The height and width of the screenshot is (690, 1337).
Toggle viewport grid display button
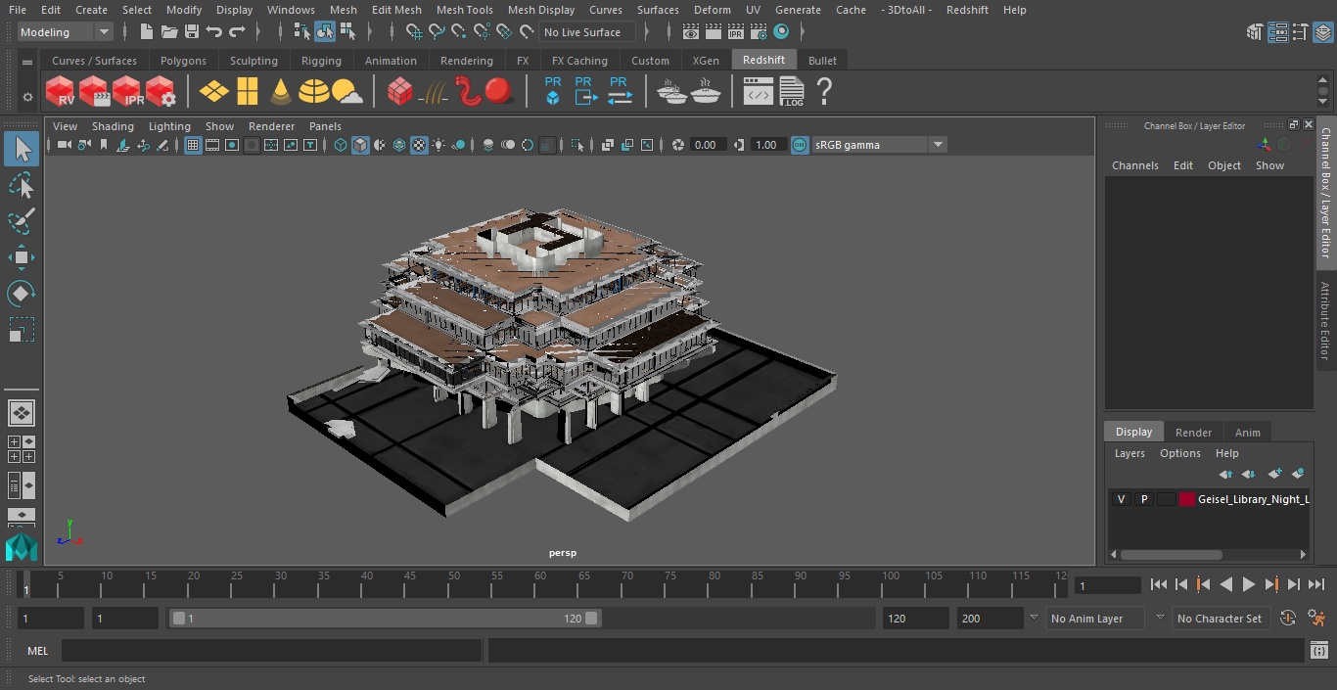(193, 145)
